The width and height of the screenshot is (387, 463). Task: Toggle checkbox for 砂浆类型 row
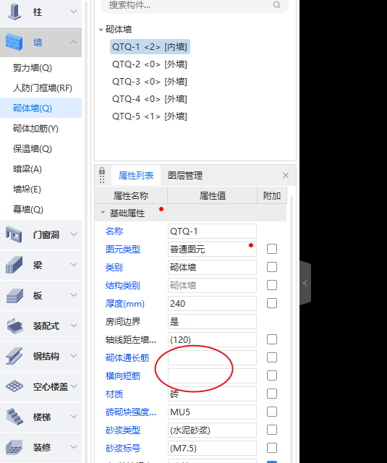[272, 430]
